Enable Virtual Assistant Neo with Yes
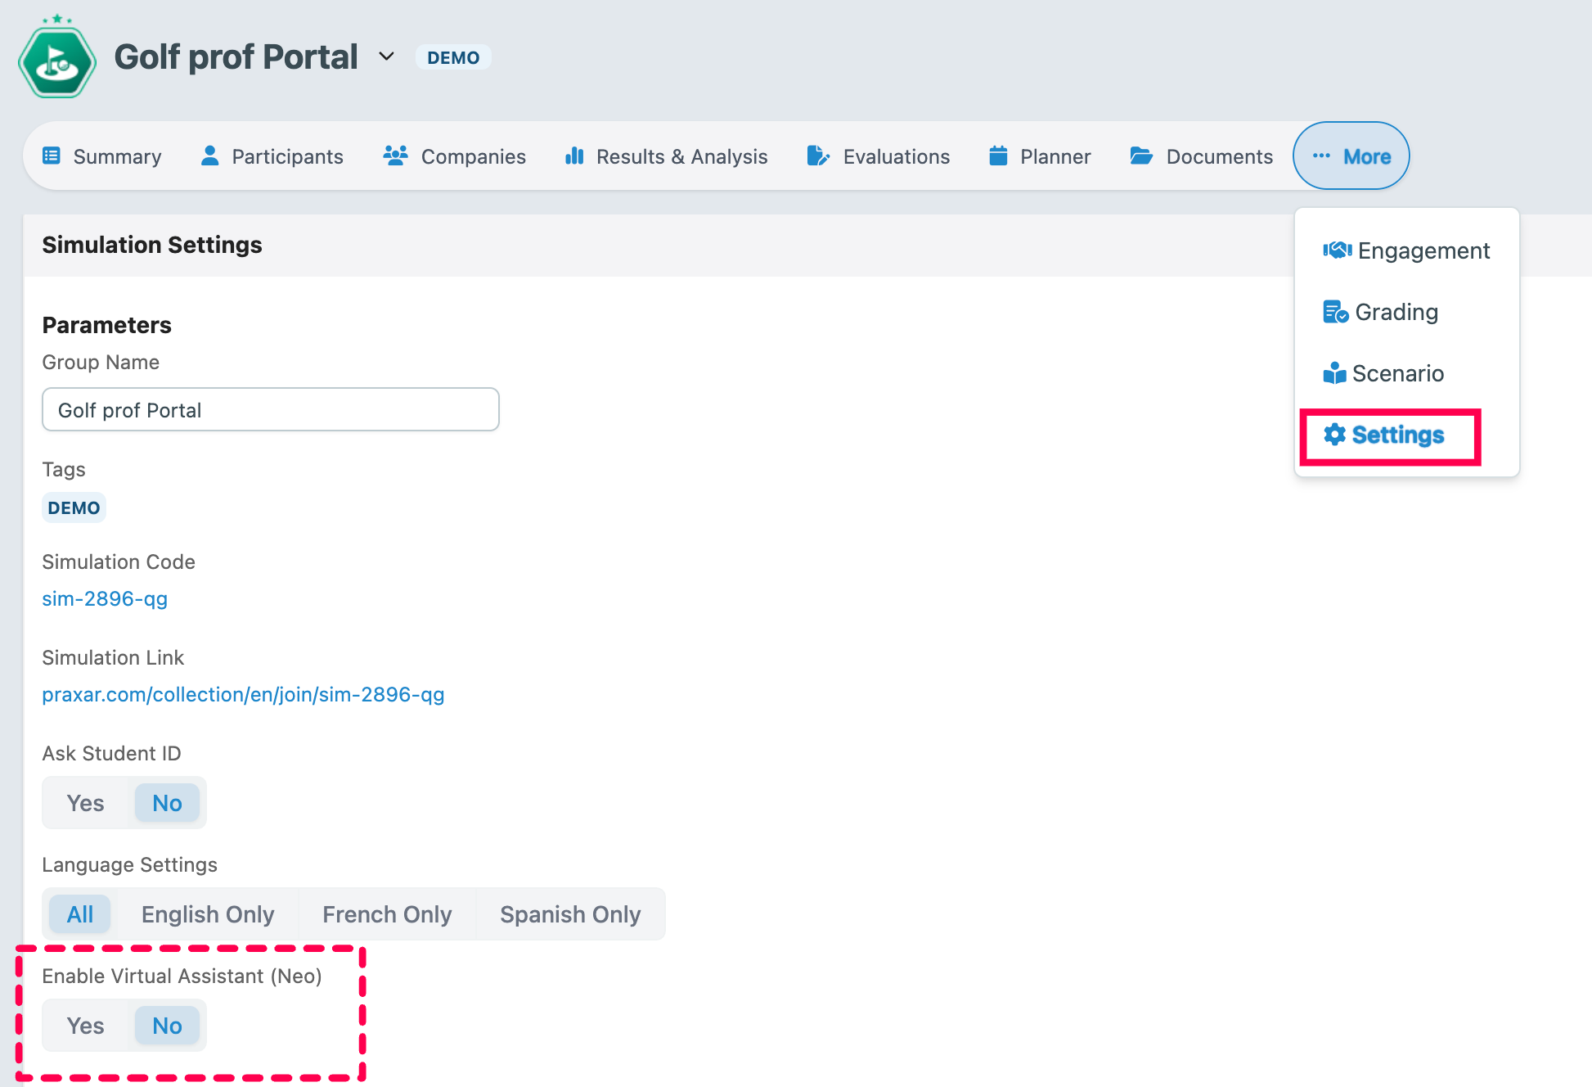Image resolution: width=1592 pixels, height=1087 pixels. click(85, 1026)
